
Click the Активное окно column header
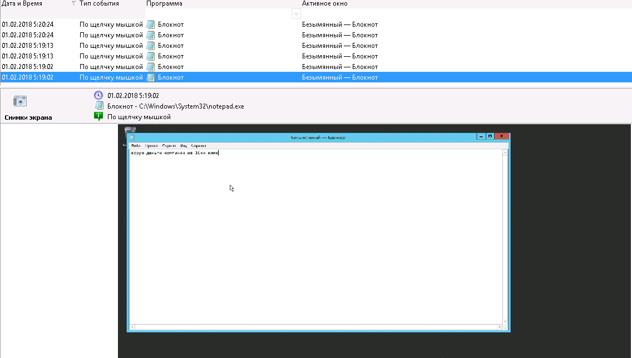(x=324, y=4)
